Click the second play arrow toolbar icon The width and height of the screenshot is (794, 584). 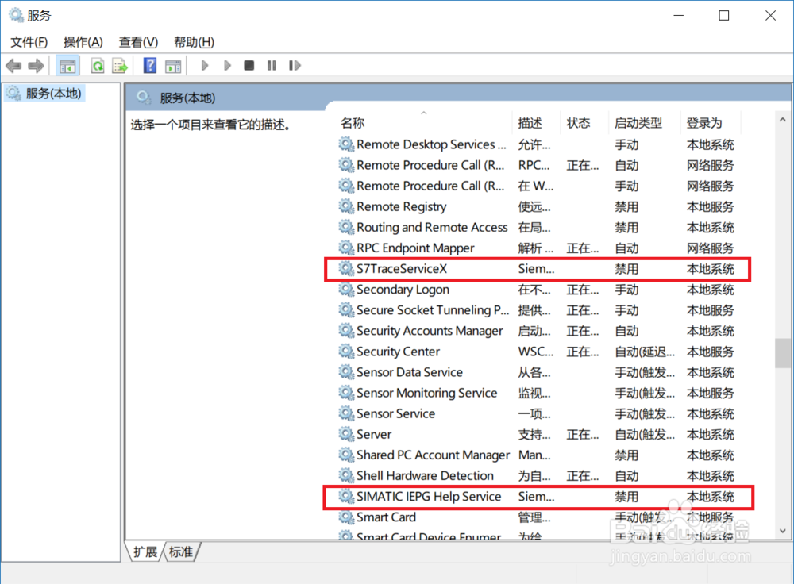click(227, 65)
